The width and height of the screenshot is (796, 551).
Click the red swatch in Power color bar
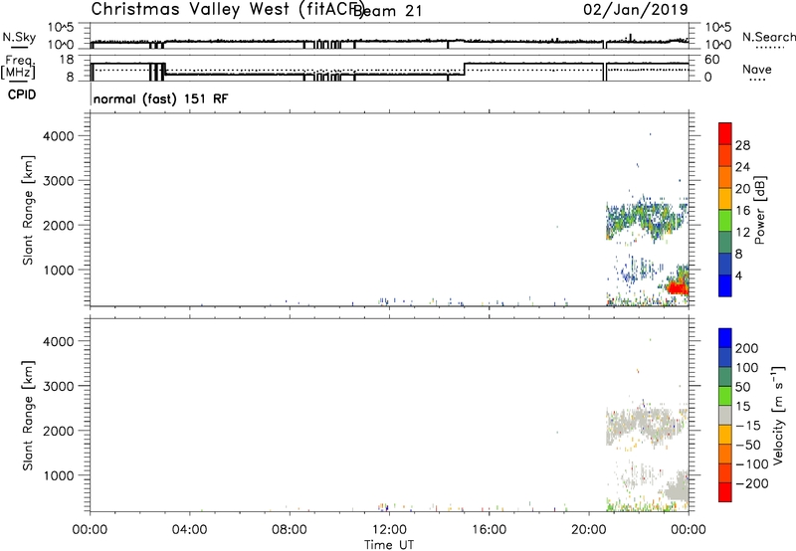tap(725, 133)
